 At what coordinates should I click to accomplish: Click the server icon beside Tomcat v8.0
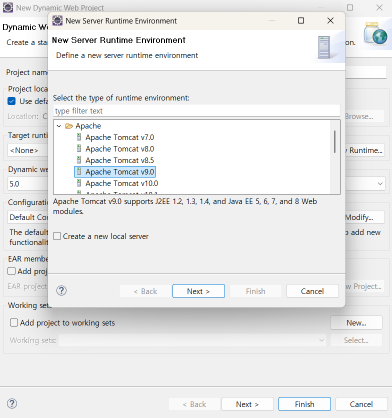79,148
